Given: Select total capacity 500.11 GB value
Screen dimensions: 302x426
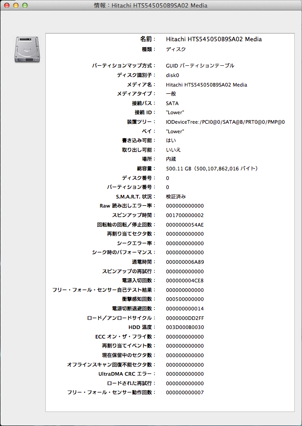Looking at the screenshot, I should click(x=212, y=169).
